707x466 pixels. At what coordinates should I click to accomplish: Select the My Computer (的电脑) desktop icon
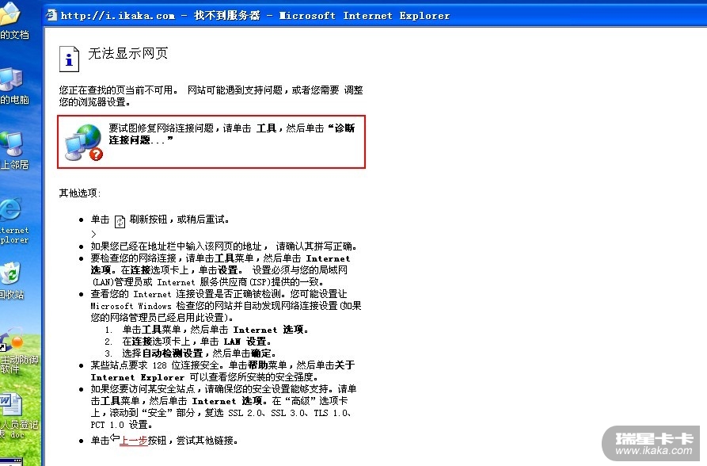[x=13, y=86]
